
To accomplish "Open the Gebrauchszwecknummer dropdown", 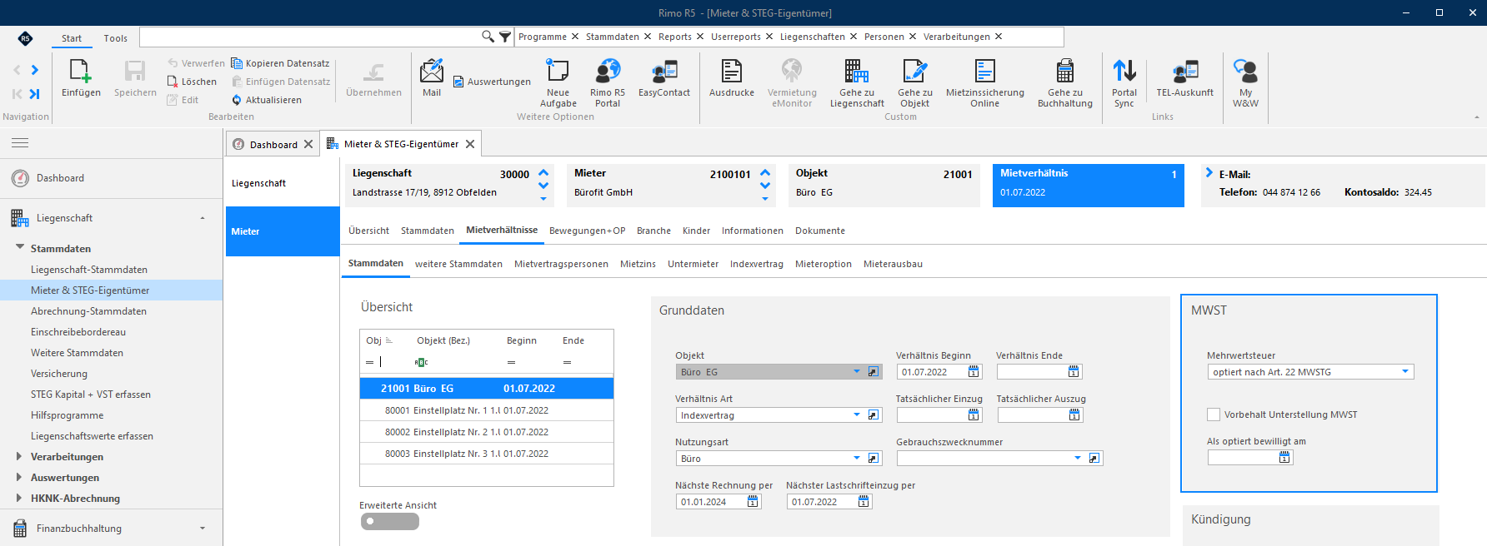I will [1078, 459].
